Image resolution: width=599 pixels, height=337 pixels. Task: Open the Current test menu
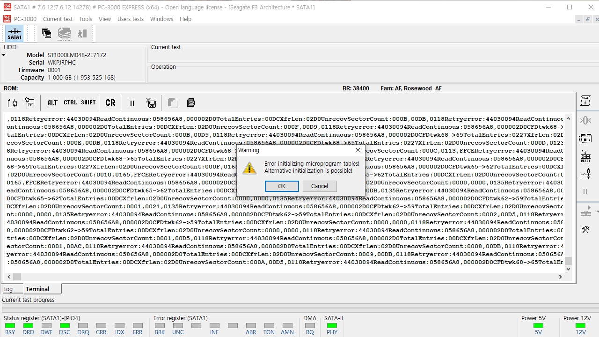(x=58, y=19)
